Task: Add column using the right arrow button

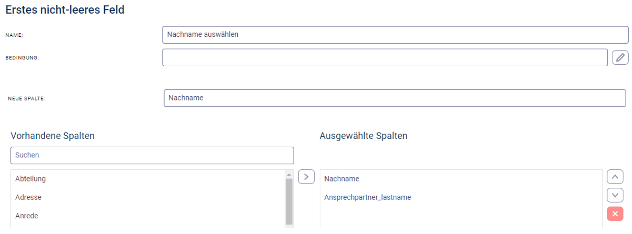Action: (x=306, y=177)
